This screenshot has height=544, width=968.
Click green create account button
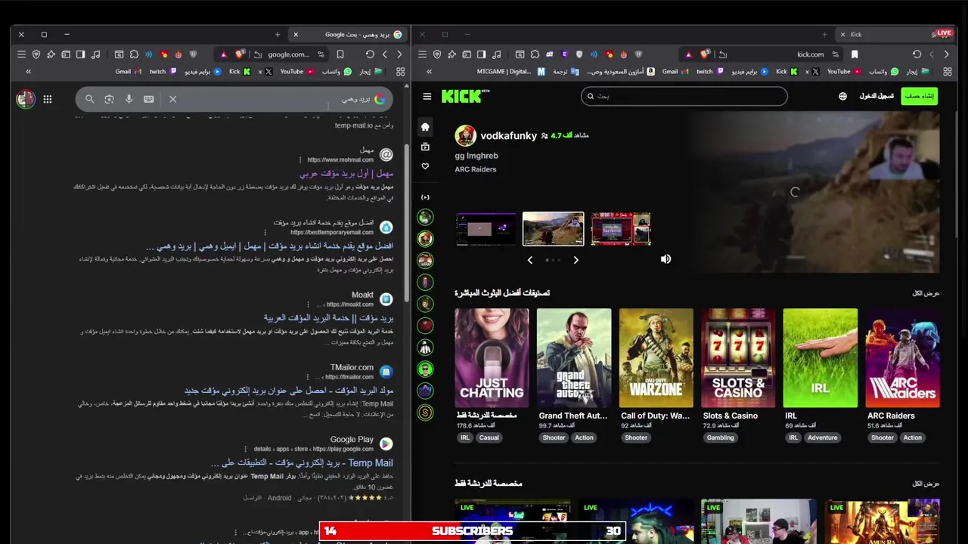919,96
